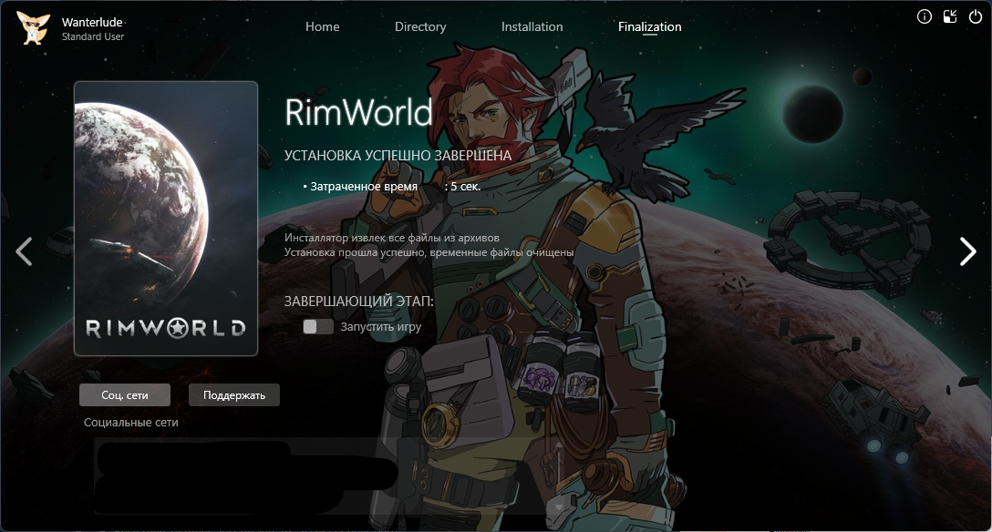Click 'Установка прошла успешно' message line
The width and height of the screenshot is (992, 532).
point(429,252)
